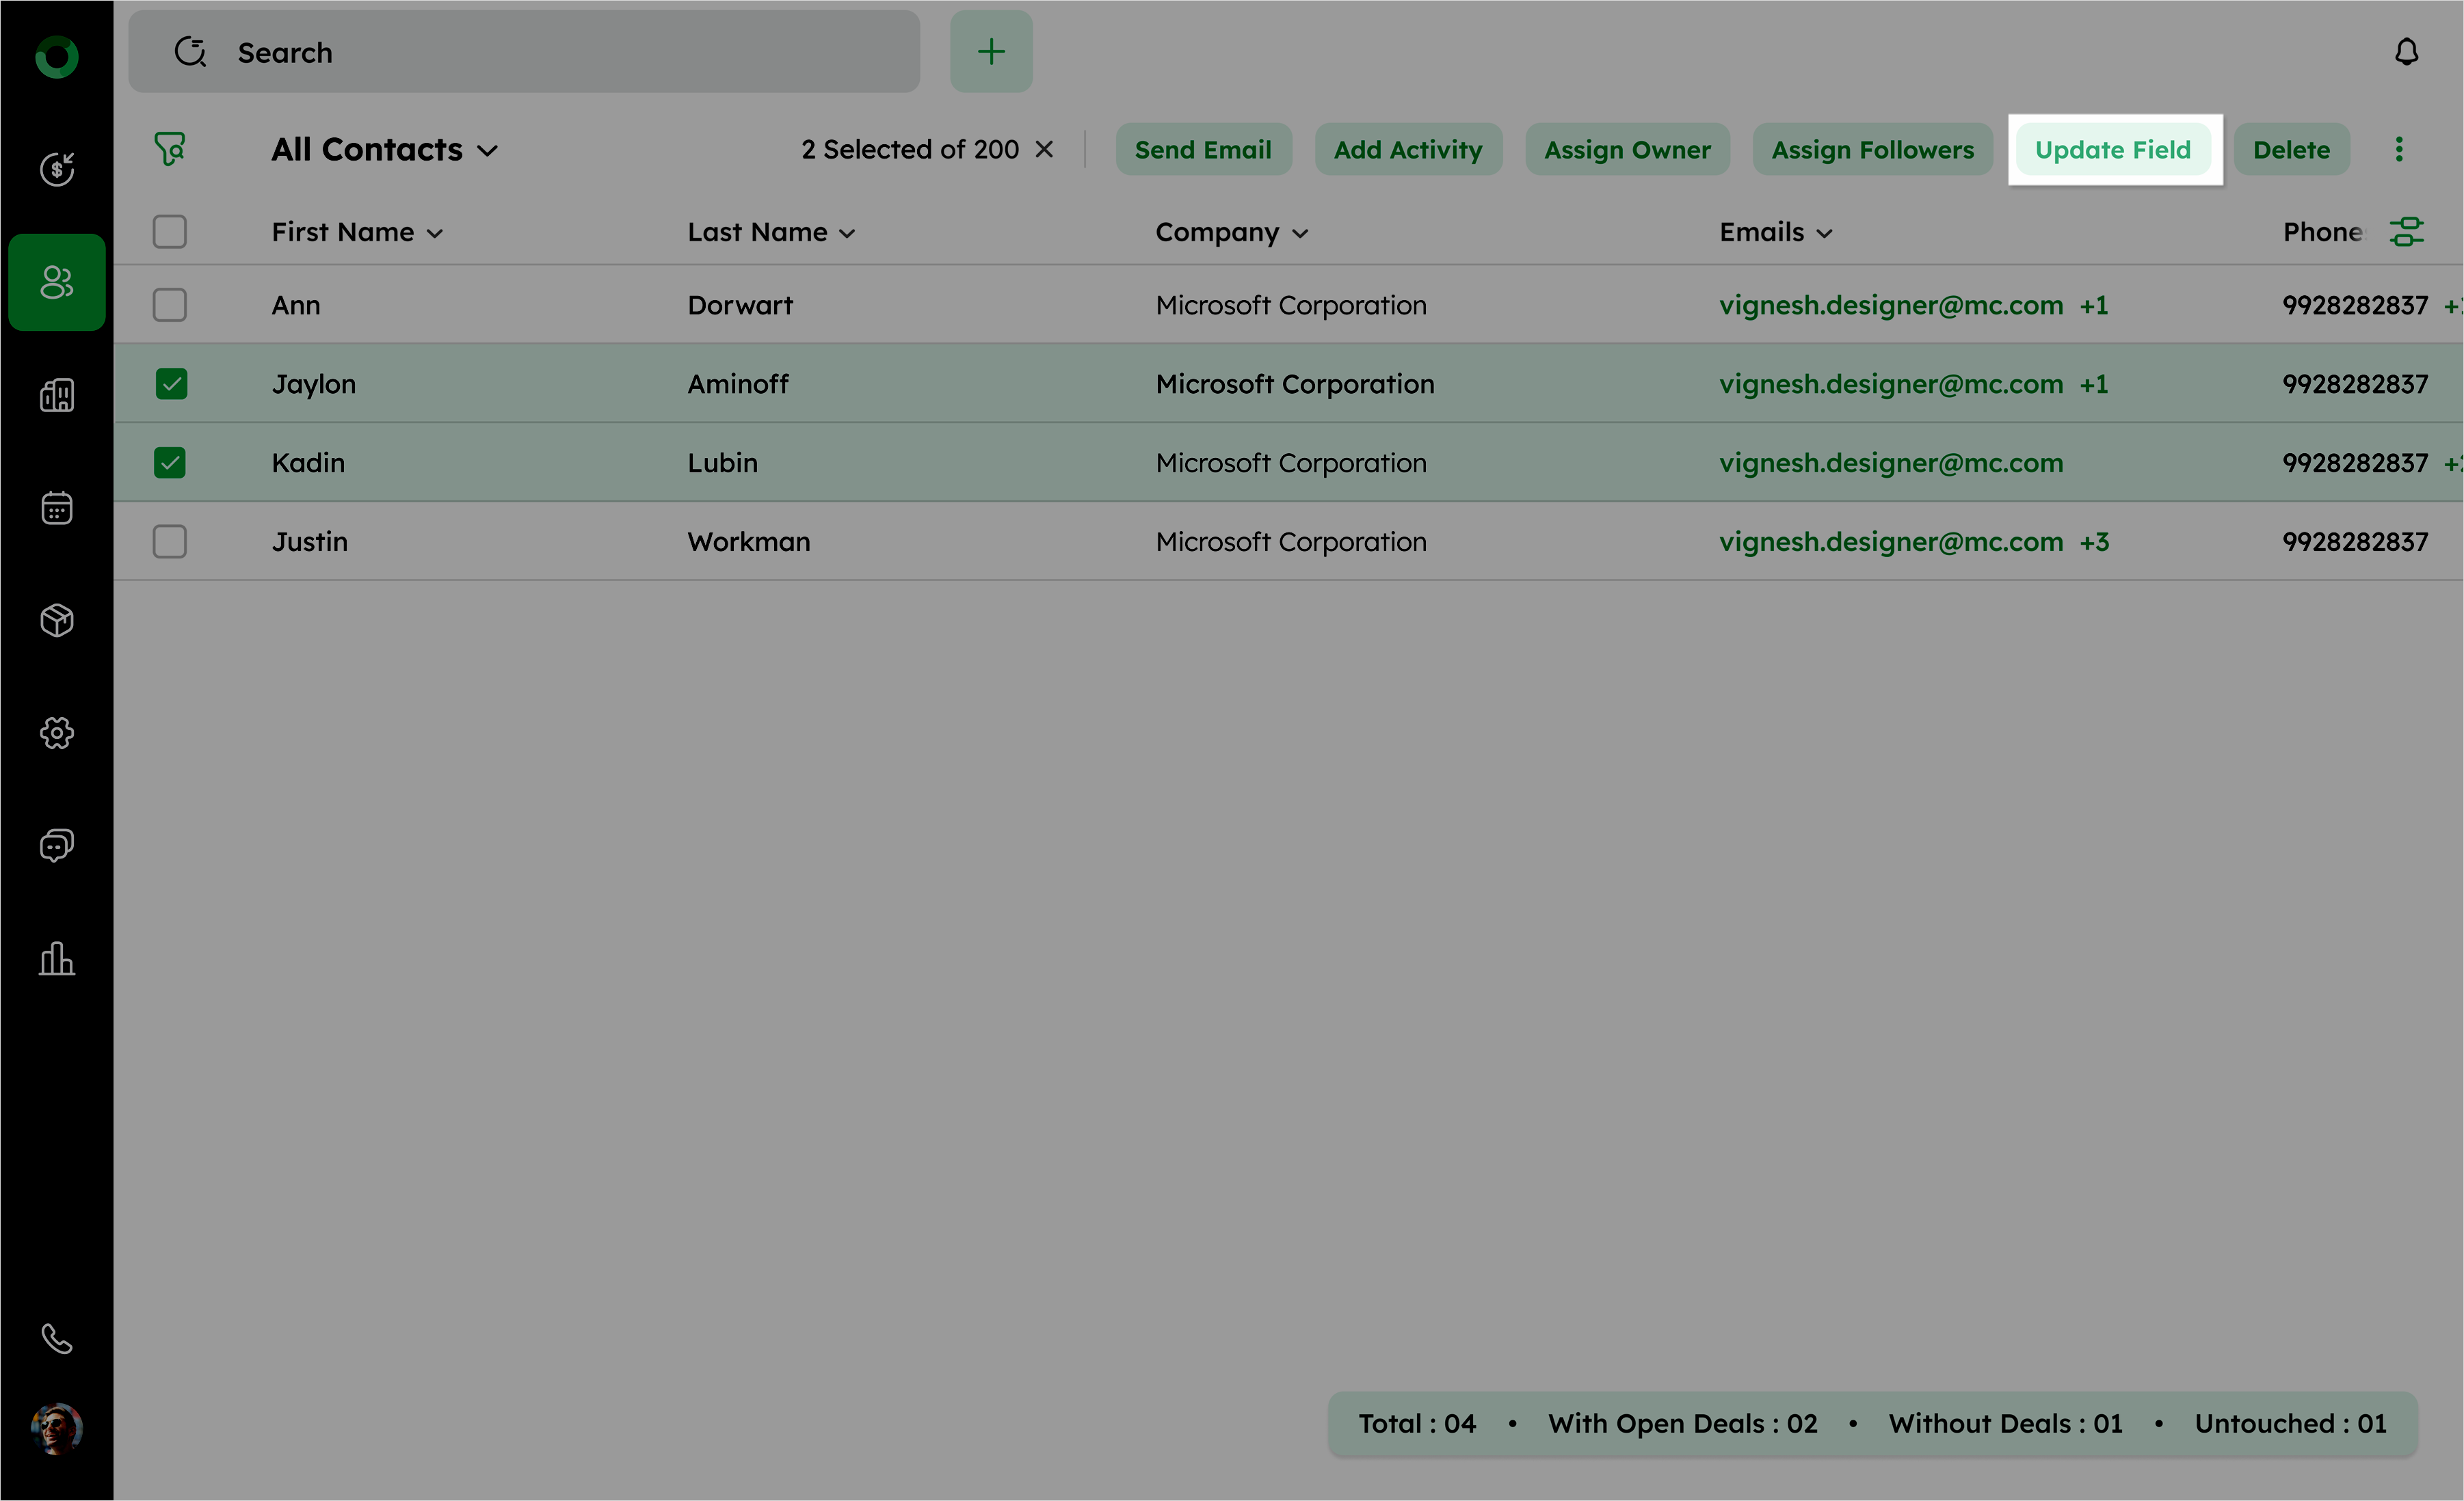Click the filter contacts icon
Viewport: 2464px width, 1501px height.
coord(169,150)
